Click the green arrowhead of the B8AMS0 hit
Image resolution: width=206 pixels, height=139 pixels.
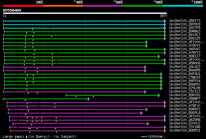pyautogui.click(x=162, y=85)
